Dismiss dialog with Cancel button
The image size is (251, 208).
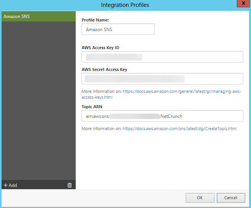pos(231,198)
